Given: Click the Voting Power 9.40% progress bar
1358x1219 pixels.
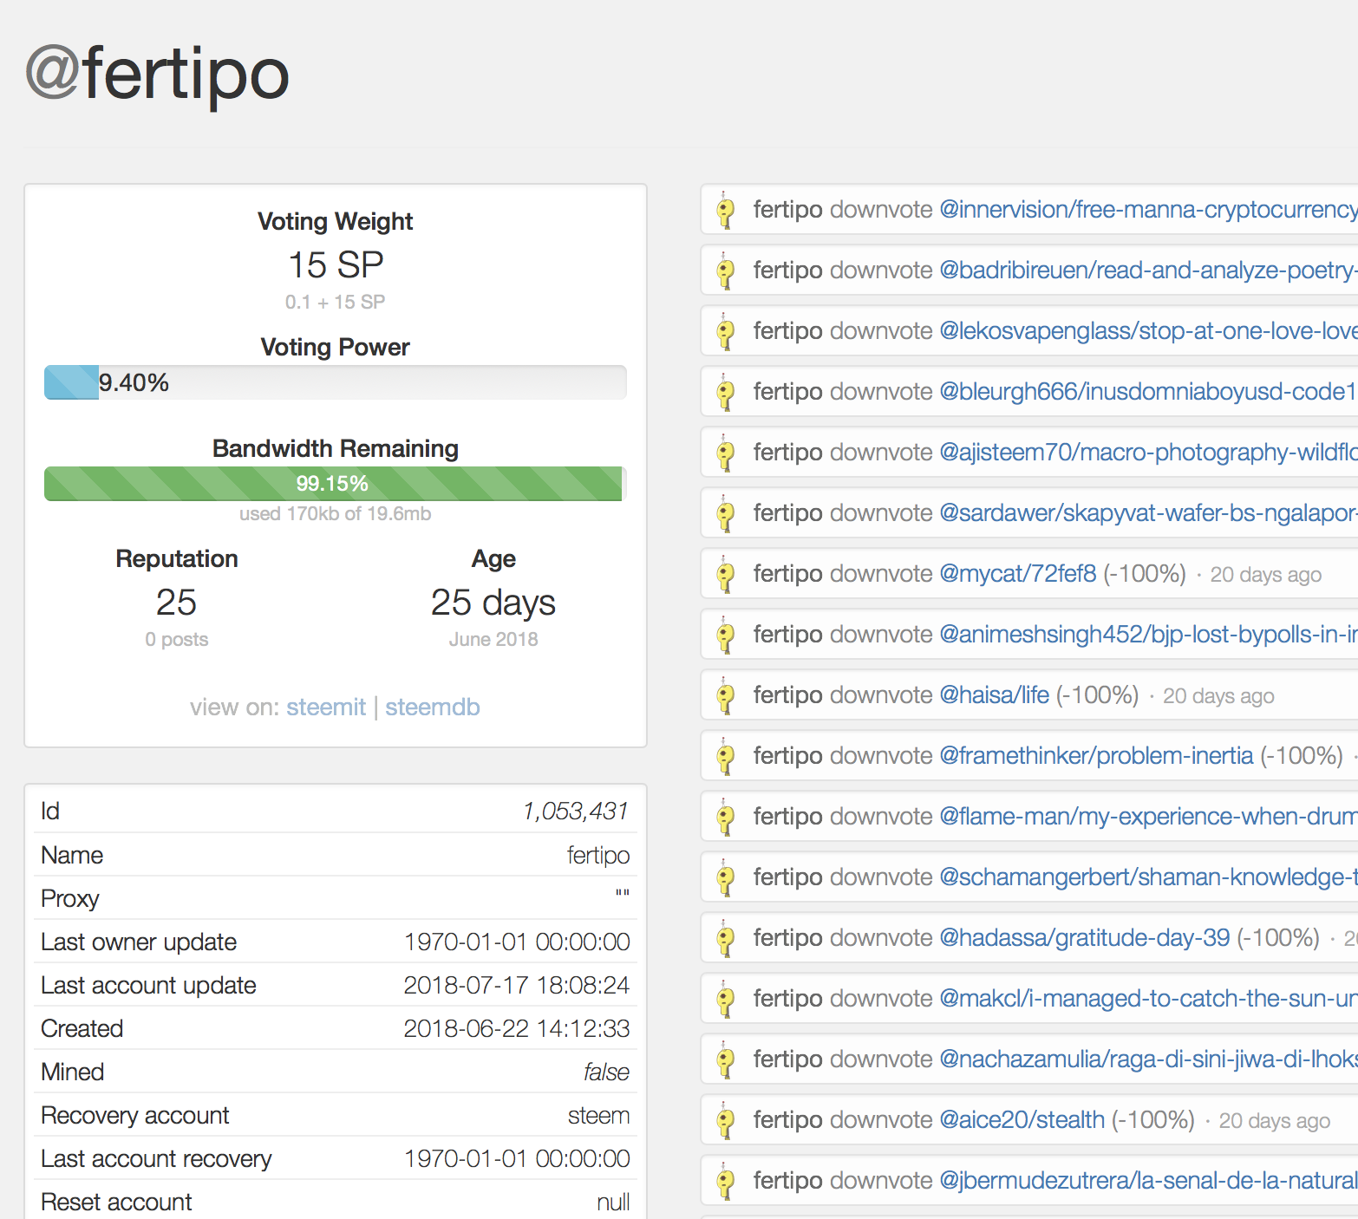Looking at the screenshot, I should coord(336,382).
